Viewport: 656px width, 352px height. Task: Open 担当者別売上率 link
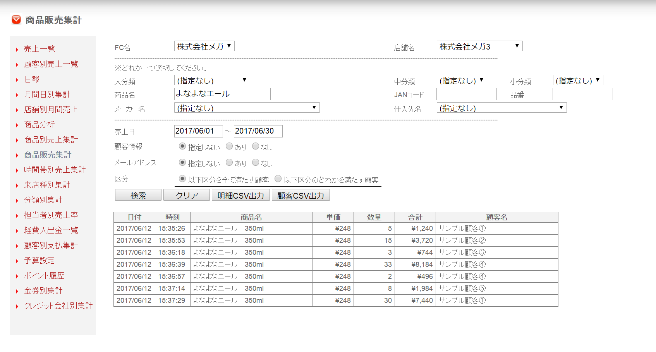tap(51, 215)
